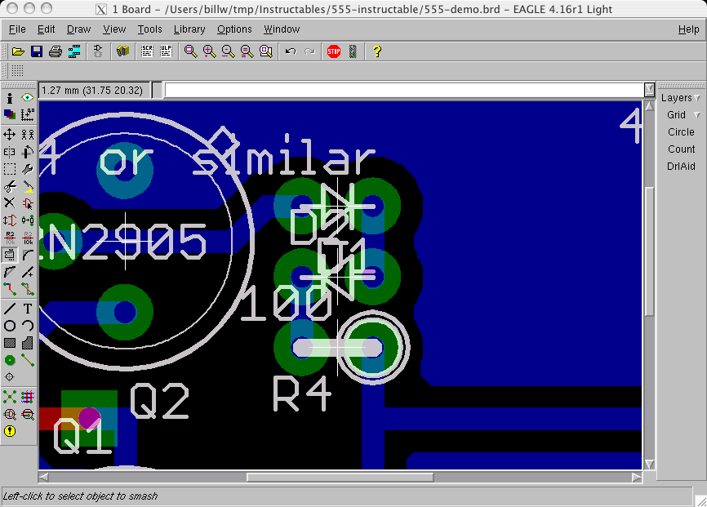Image resolution: width=707 pixels, height=507 pixels.
Task: Run the DRC check tool
Action: pos(28,414)
